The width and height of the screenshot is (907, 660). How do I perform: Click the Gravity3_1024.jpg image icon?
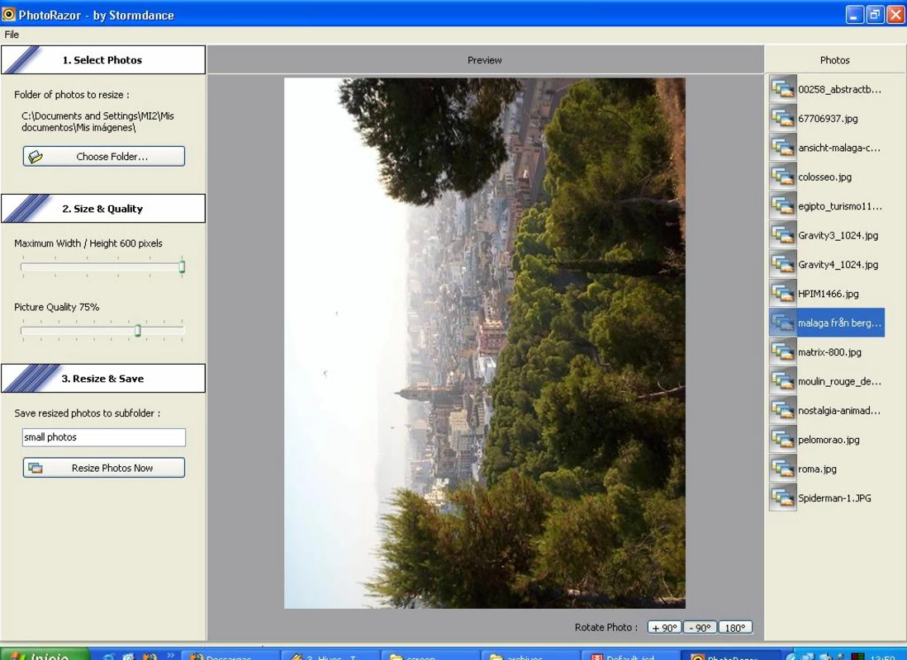(x=782, y=235)
